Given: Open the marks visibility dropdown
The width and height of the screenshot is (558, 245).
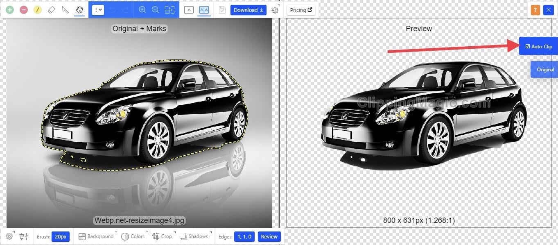Looking at the screenshot, I should pyautogui.click(x=98, y=9).
